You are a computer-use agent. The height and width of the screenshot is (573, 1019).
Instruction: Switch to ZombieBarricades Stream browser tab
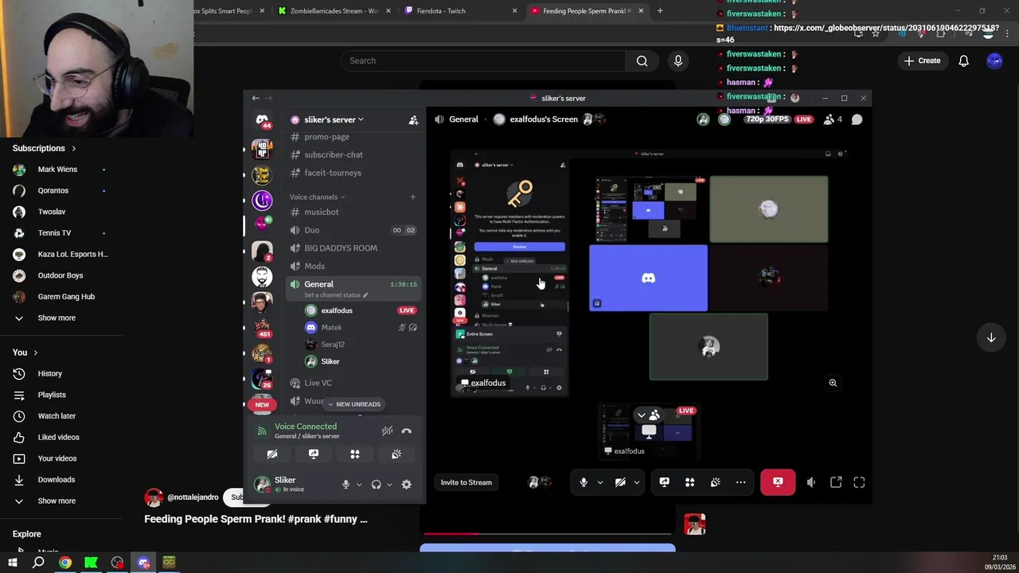click(x=333, y=11)
